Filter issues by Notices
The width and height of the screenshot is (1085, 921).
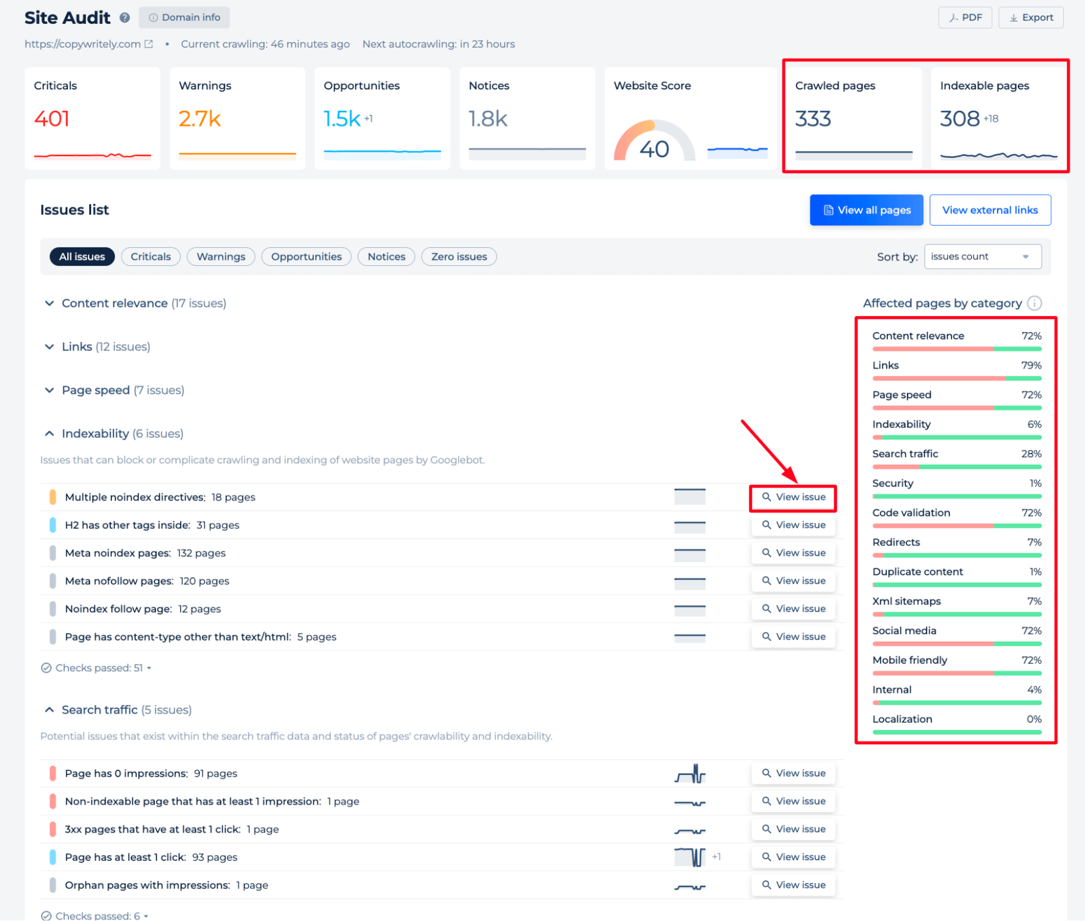[386, 257]
